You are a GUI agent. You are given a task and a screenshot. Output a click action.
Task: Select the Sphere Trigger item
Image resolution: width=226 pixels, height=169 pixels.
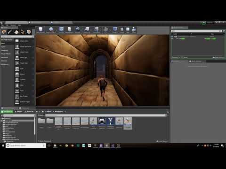click(x=24, y=102)
